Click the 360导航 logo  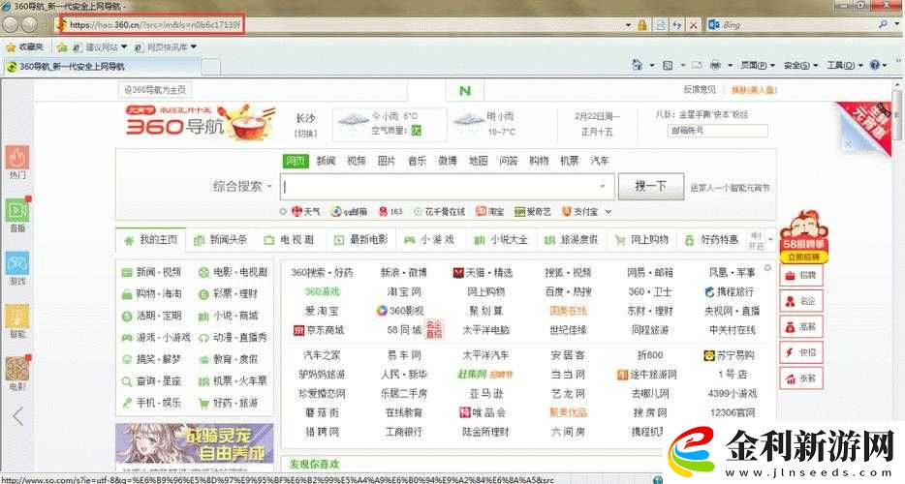point(174,122)
